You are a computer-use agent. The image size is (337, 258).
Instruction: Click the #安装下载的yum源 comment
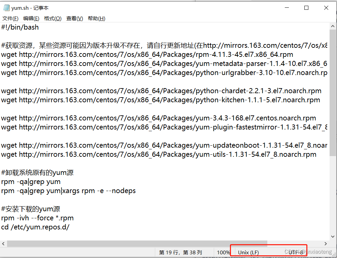(31, 209)
